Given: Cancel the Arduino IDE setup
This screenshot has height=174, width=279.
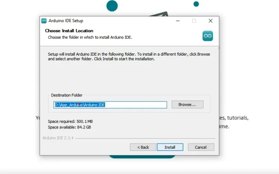Looking at the screenshot, I should pos(201,147).
